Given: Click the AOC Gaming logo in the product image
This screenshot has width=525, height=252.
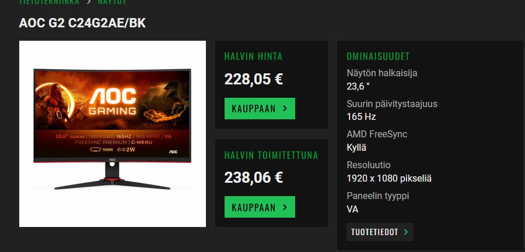Looking at the screenshot, I should [x=113, y=101].
